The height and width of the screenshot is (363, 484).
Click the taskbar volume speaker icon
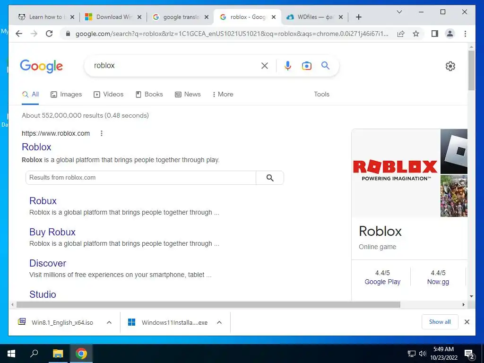click(422, 354)
